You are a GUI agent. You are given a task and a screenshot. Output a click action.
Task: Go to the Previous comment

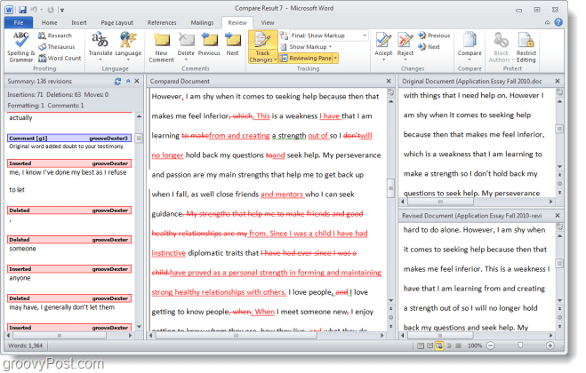point(209,44)
